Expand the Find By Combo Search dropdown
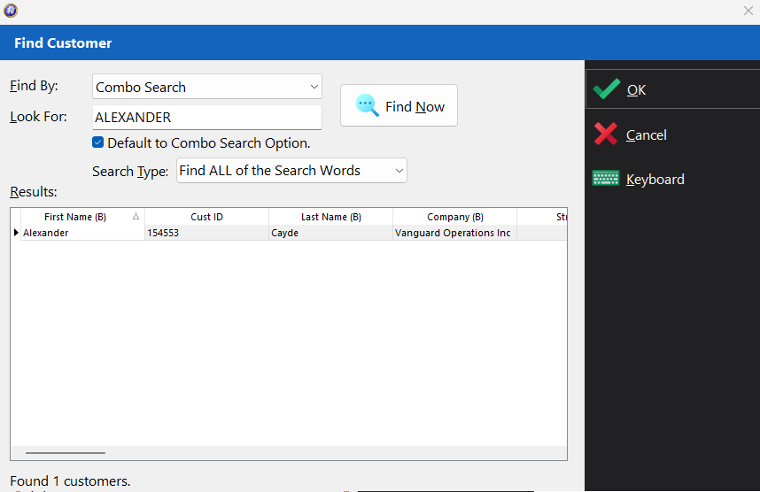Viewport: 760px width, 492px height. point(314,87)
